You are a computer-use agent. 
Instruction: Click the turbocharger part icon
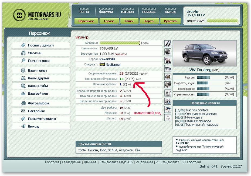coord(168,93)
